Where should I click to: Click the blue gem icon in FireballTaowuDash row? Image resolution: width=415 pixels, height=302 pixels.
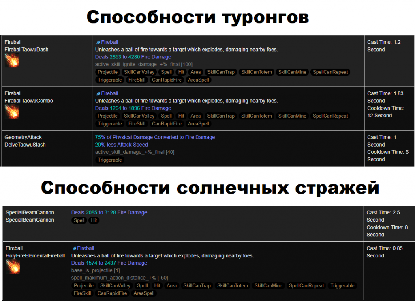(98, 42)
